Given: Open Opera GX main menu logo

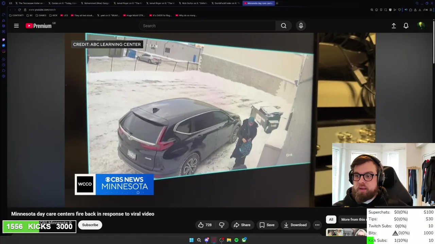Looking at the screenshot, I should (x=3, y=3).
